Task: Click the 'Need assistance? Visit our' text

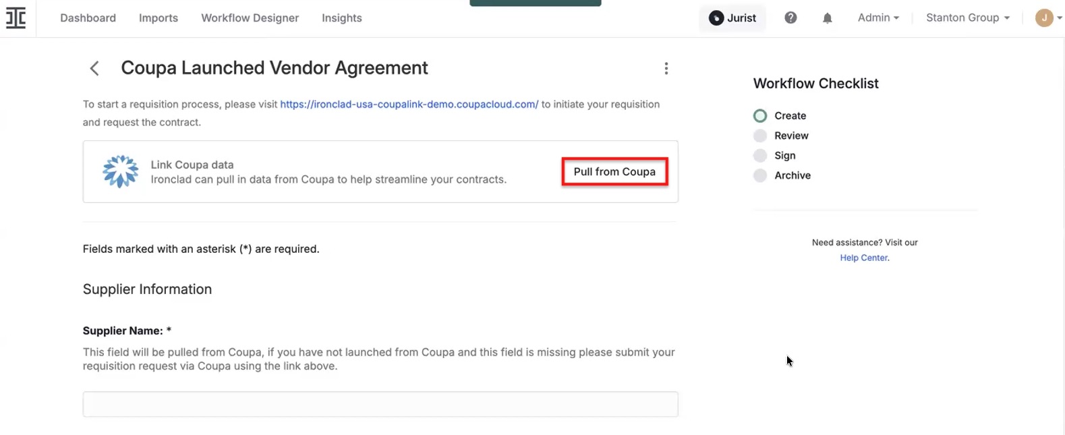Action: point(865,242)
